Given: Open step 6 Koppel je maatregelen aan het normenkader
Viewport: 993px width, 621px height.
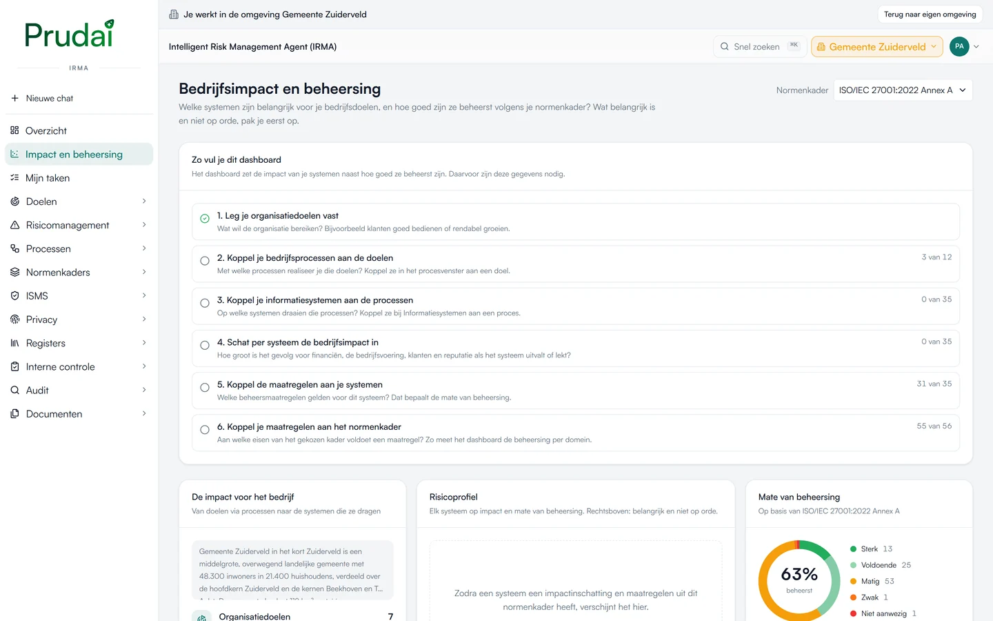Looking at the screenshot, I should click(x=576, y=433).
